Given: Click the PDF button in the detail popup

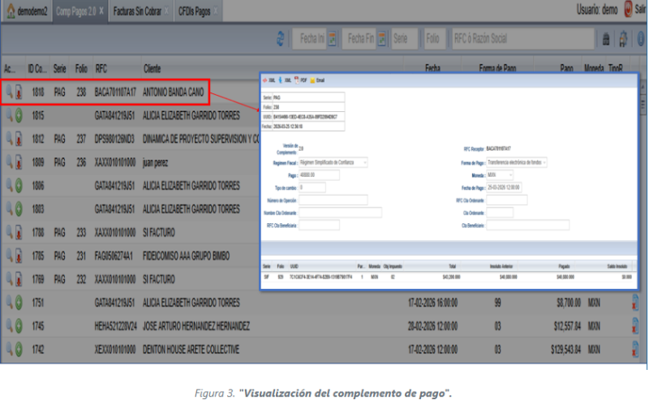Looking at the screenshot, I should coord(301,80).
